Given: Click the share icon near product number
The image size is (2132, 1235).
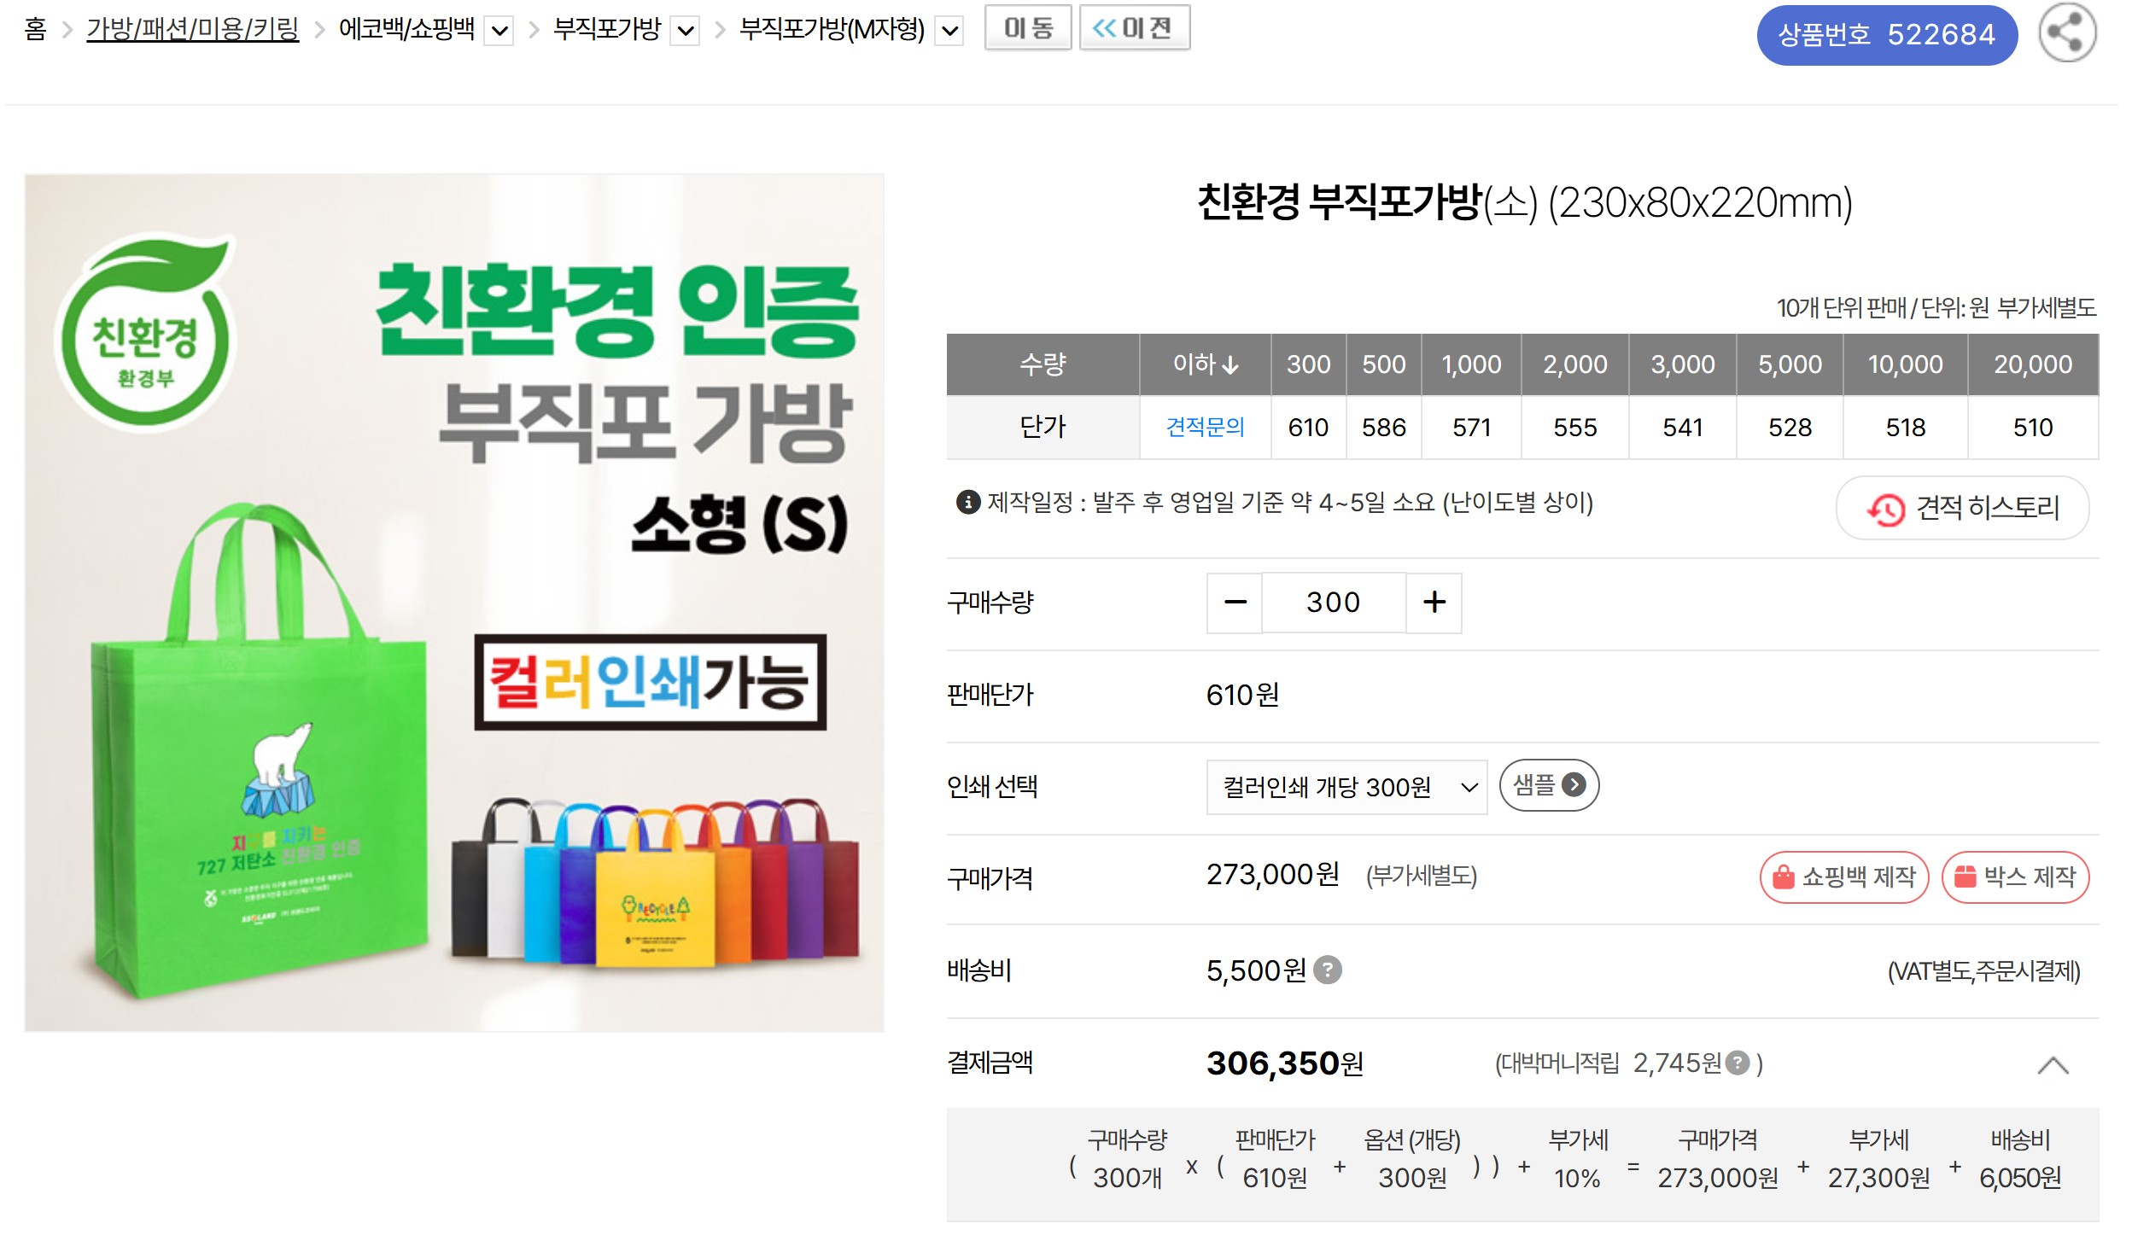Looking at the screenshot, I should click(x=2066, y=33).
